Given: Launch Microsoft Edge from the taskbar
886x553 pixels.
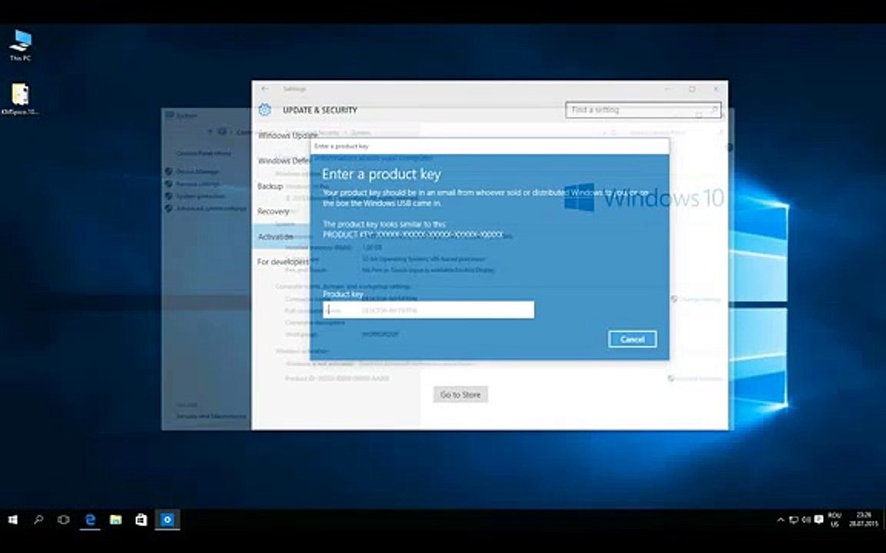Looking at the screenshot, I should 90,520.
